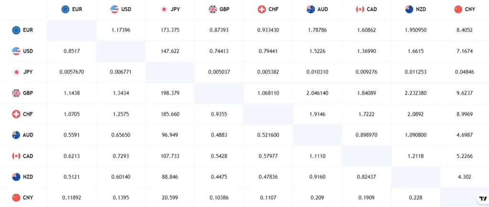Click the New Zealand flag icon in column header
Image resolution: width=489 pixels, height=207 pixels.
point(409,9)
